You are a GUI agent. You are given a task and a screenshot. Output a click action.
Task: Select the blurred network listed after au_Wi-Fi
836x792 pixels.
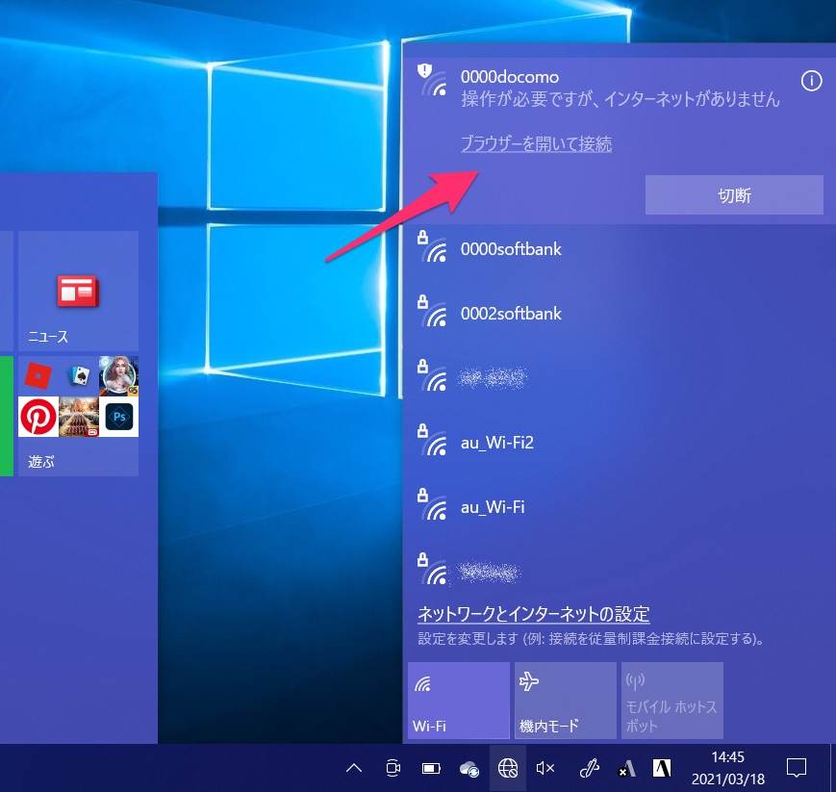pyautogui.click(x=619, y=572)
